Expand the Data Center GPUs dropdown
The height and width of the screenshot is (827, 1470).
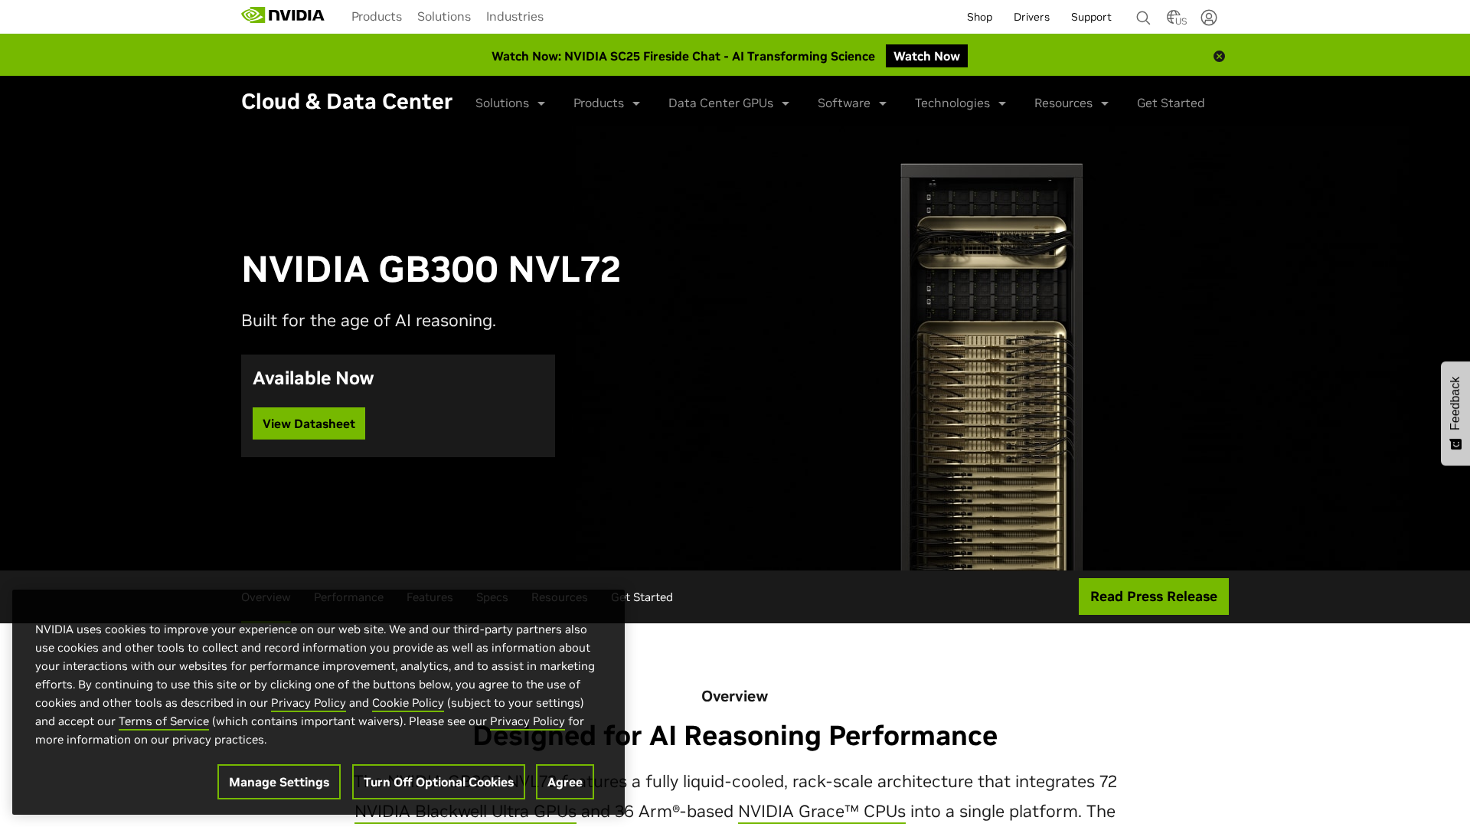(x=728, y=103)
